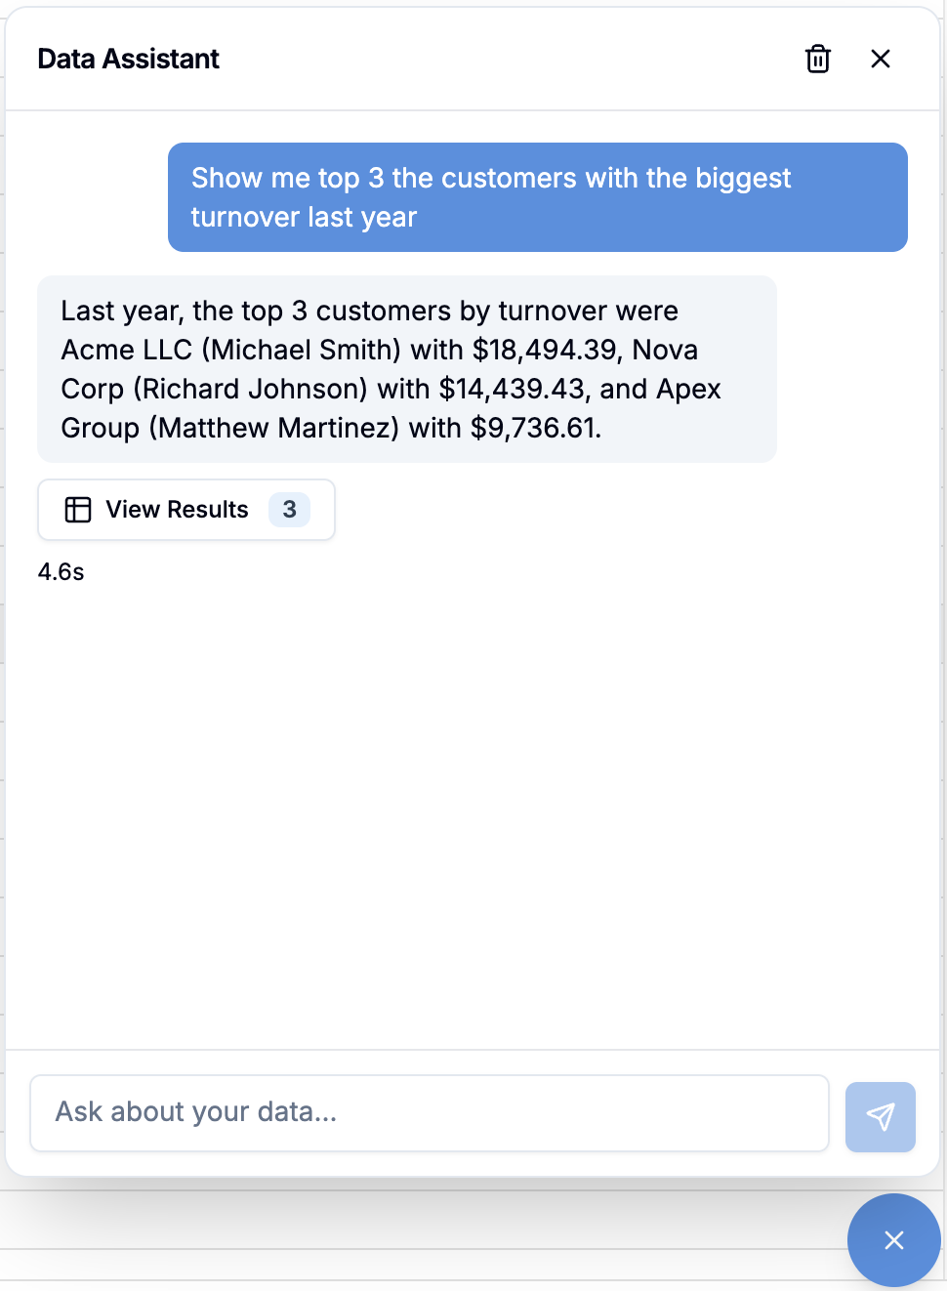Collapse the assistant via floating X button
Image resolution: width=947 pixels, height=1291 pixels.
click(x=893, y=1240)
